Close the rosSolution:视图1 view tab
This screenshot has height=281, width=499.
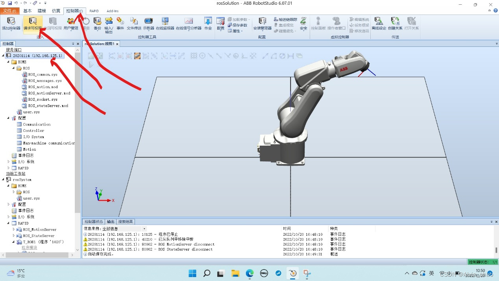[x=117, y=44]
